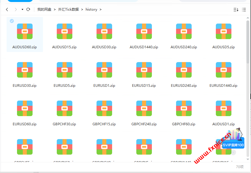251x173 pixels.
Task: Open the sort order menu icon
Action: 236,9
